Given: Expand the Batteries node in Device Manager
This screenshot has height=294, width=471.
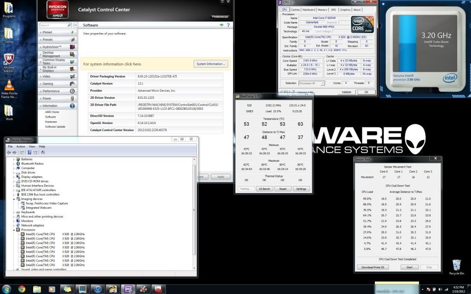Looking at the screenshot, I should pos(14,159).
